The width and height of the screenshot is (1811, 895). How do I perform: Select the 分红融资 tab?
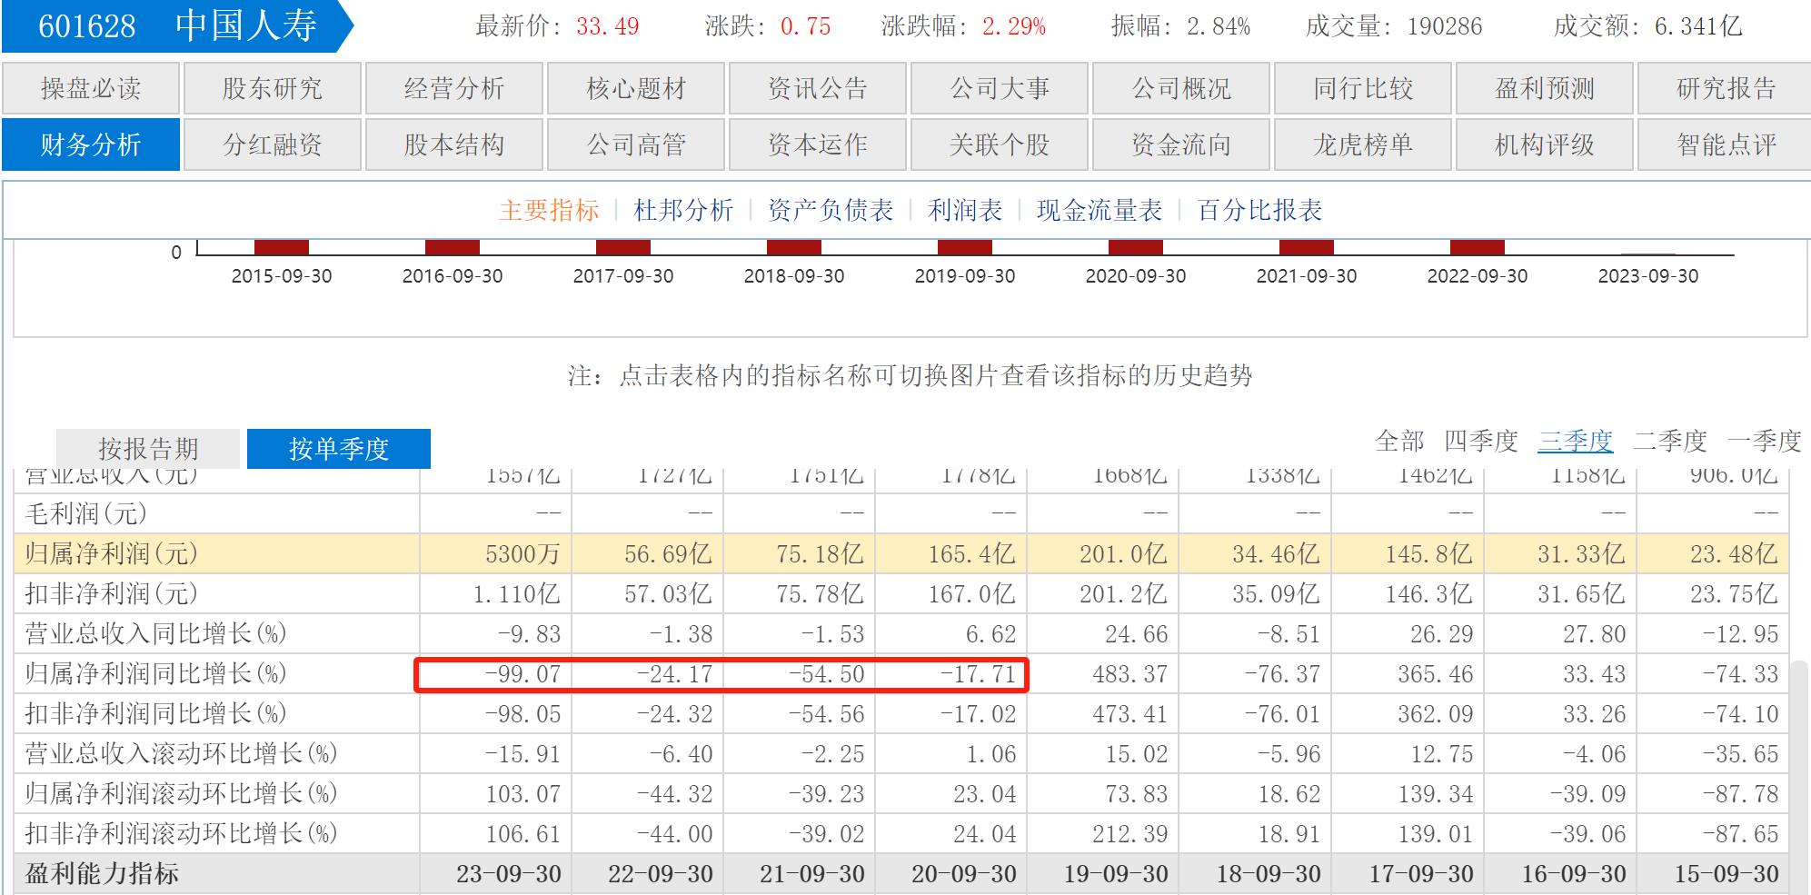coord(273,145)
